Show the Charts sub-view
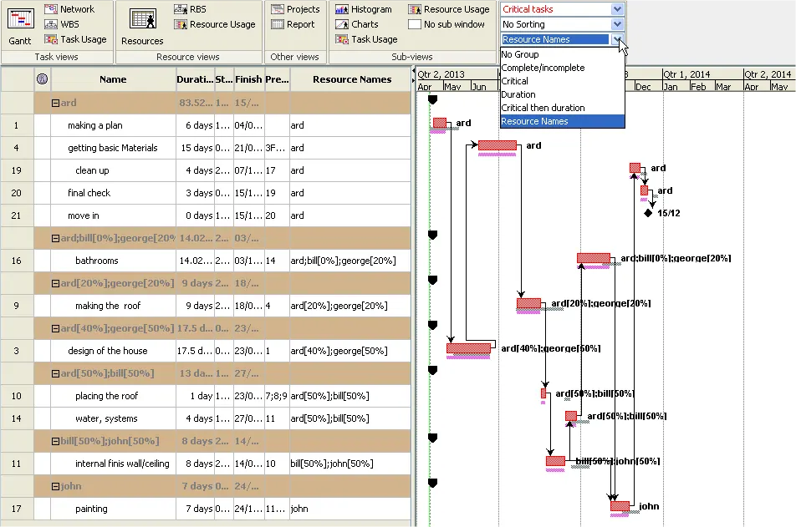 (x=357, y=24)
